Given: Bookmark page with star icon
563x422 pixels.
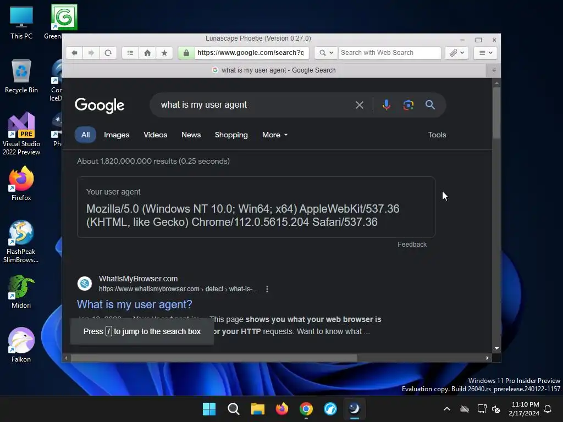Looking at the screenshot, I should click(x=164, y=53).
